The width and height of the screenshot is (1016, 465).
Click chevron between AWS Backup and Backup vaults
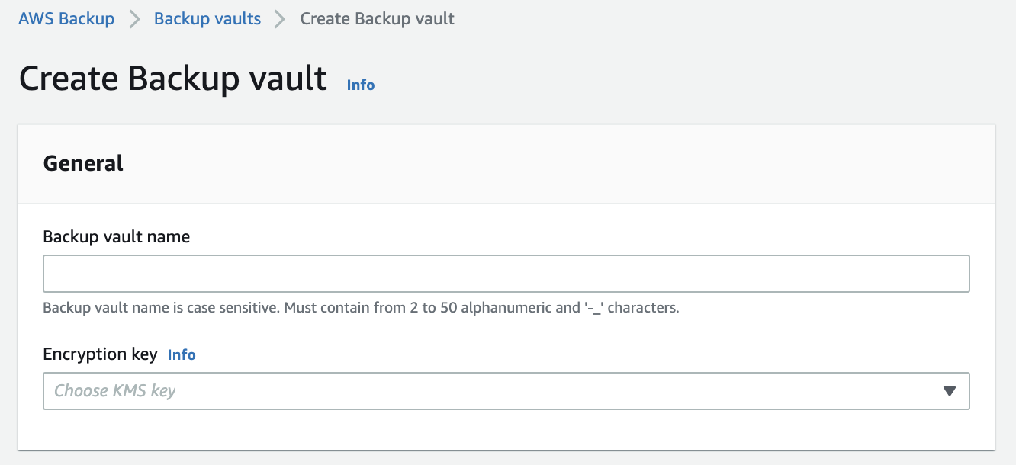[135, 20]
